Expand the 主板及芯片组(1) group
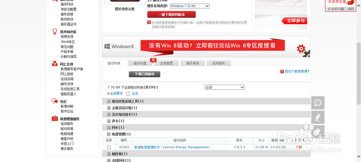The image size is (361, 162). pos(109,108)
